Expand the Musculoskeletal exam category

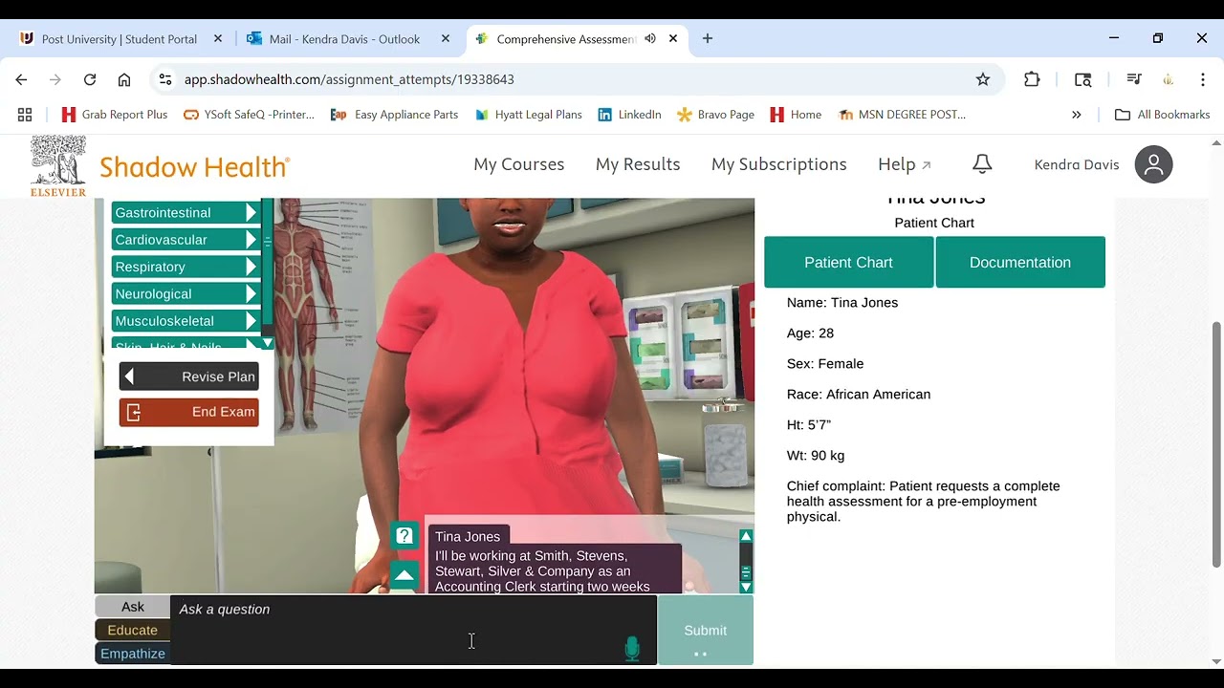186,321
